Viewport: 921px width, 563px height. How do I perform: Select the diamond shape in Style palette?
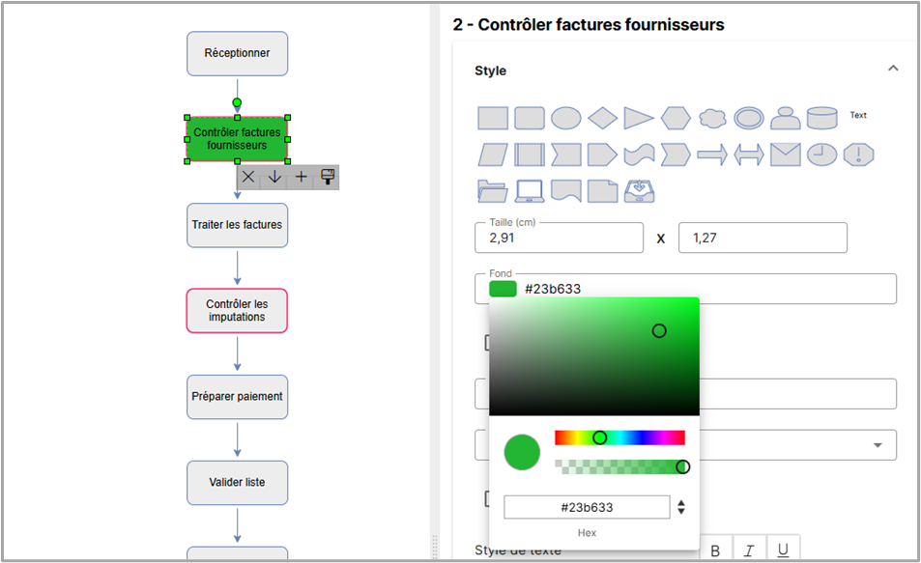(x=602, y=118)
